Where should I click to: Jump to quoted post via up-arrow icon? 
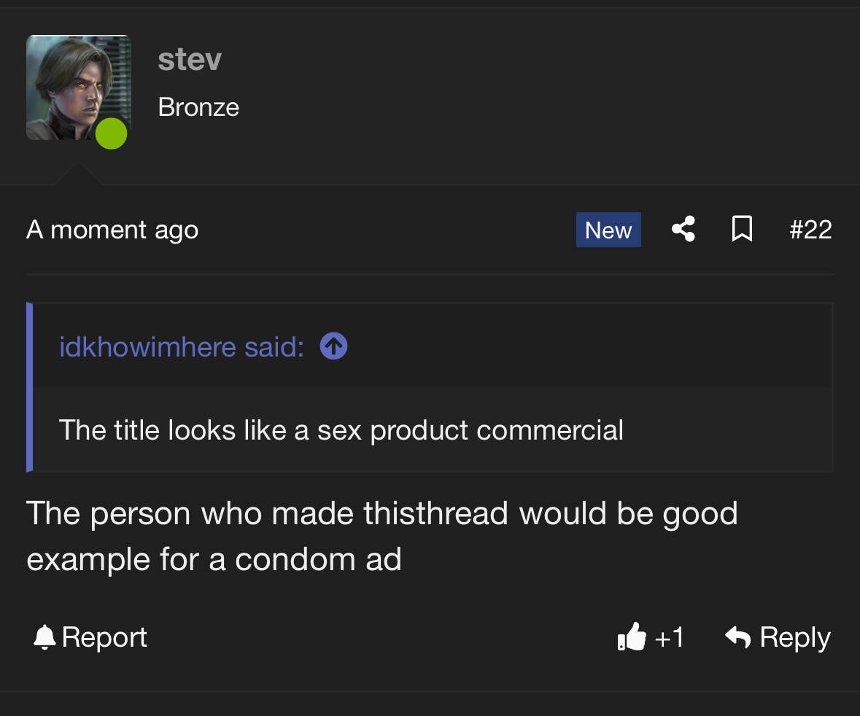pyautogui.click(x=333, y=347)
